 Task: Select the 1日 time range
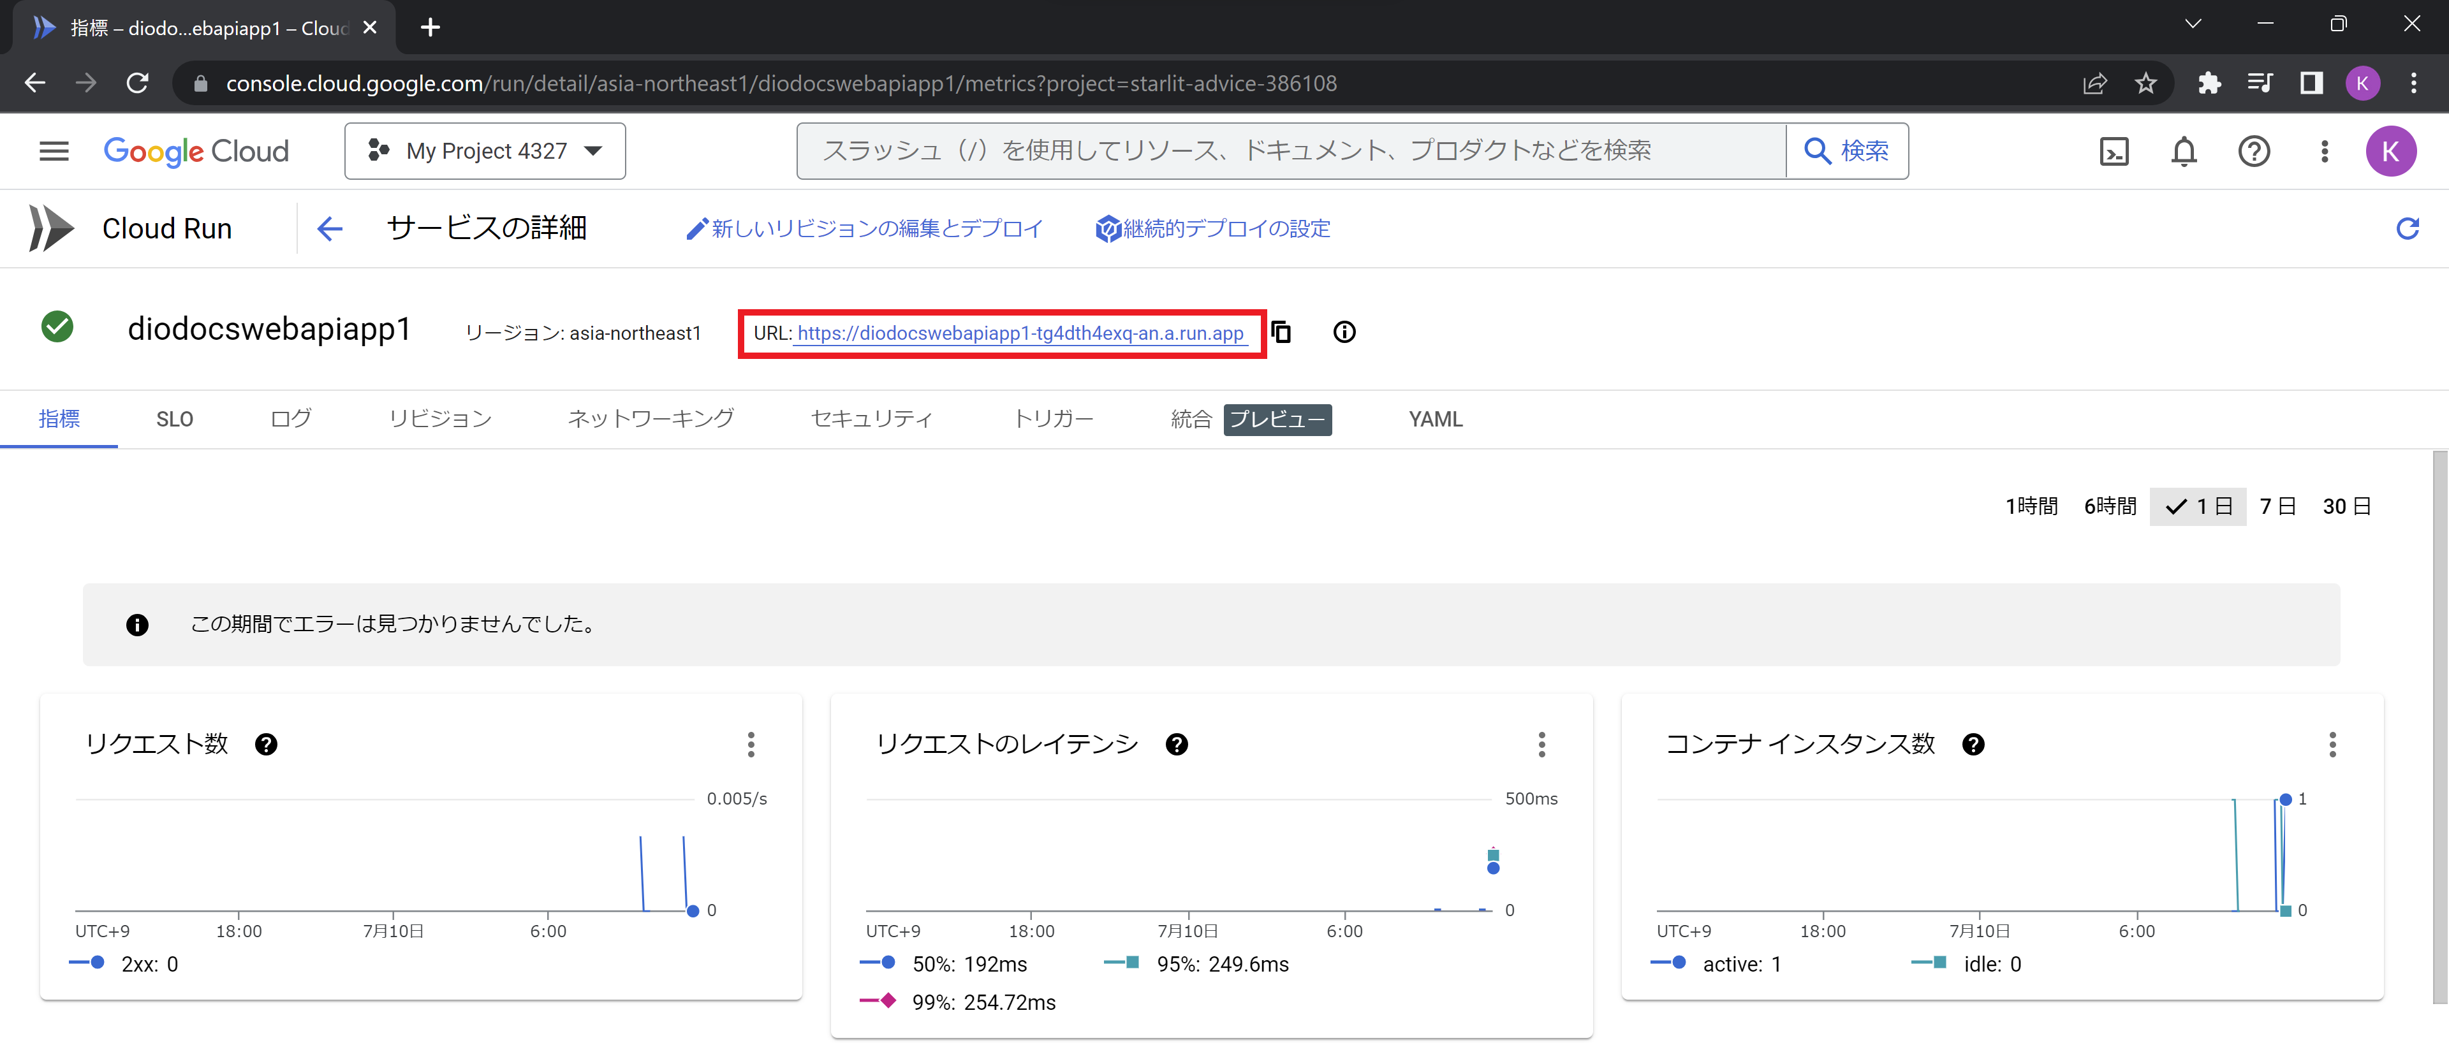pyautogui.click(x=2198, y=507)
